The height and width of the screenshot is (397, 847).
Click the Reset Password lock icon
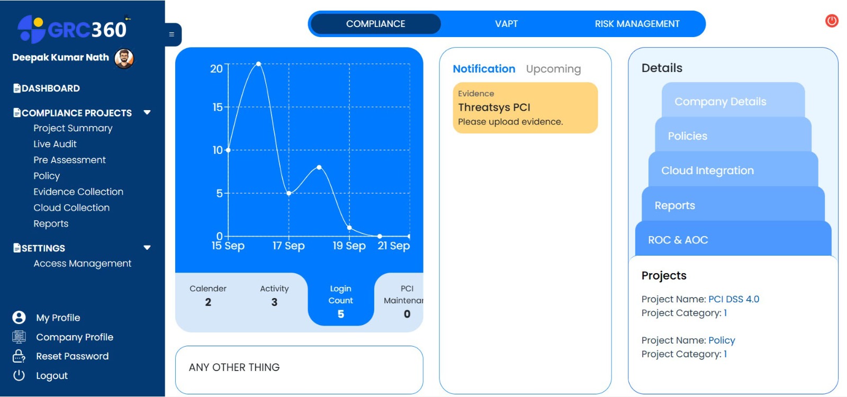click(19, 356)
